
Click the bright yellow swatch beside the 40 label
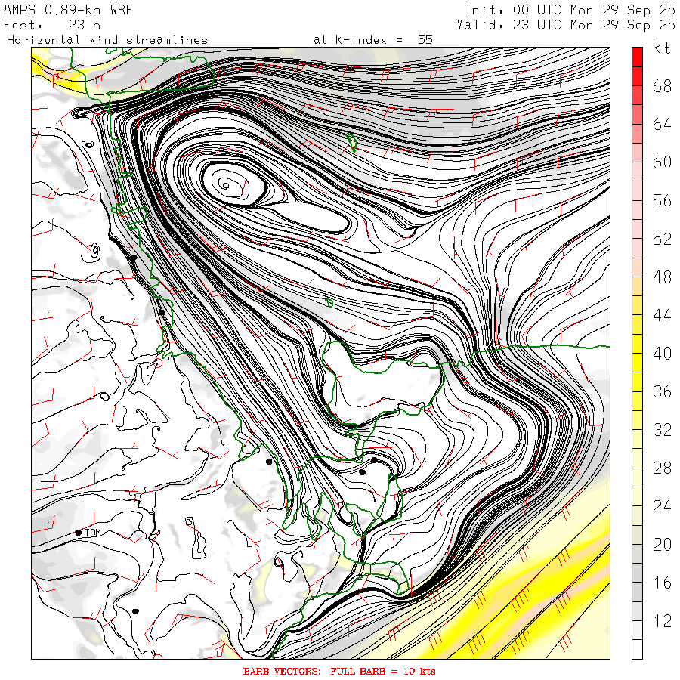(x=637, y=362)
